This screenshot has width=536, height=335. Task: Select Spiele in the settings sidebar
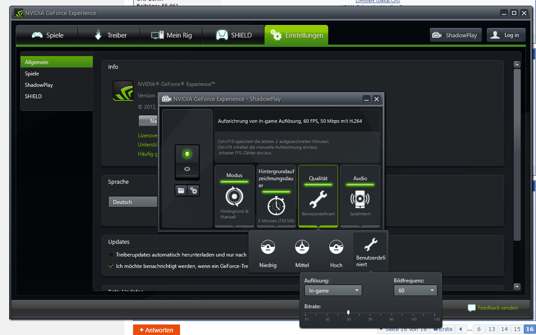click(x=56, y=74)
